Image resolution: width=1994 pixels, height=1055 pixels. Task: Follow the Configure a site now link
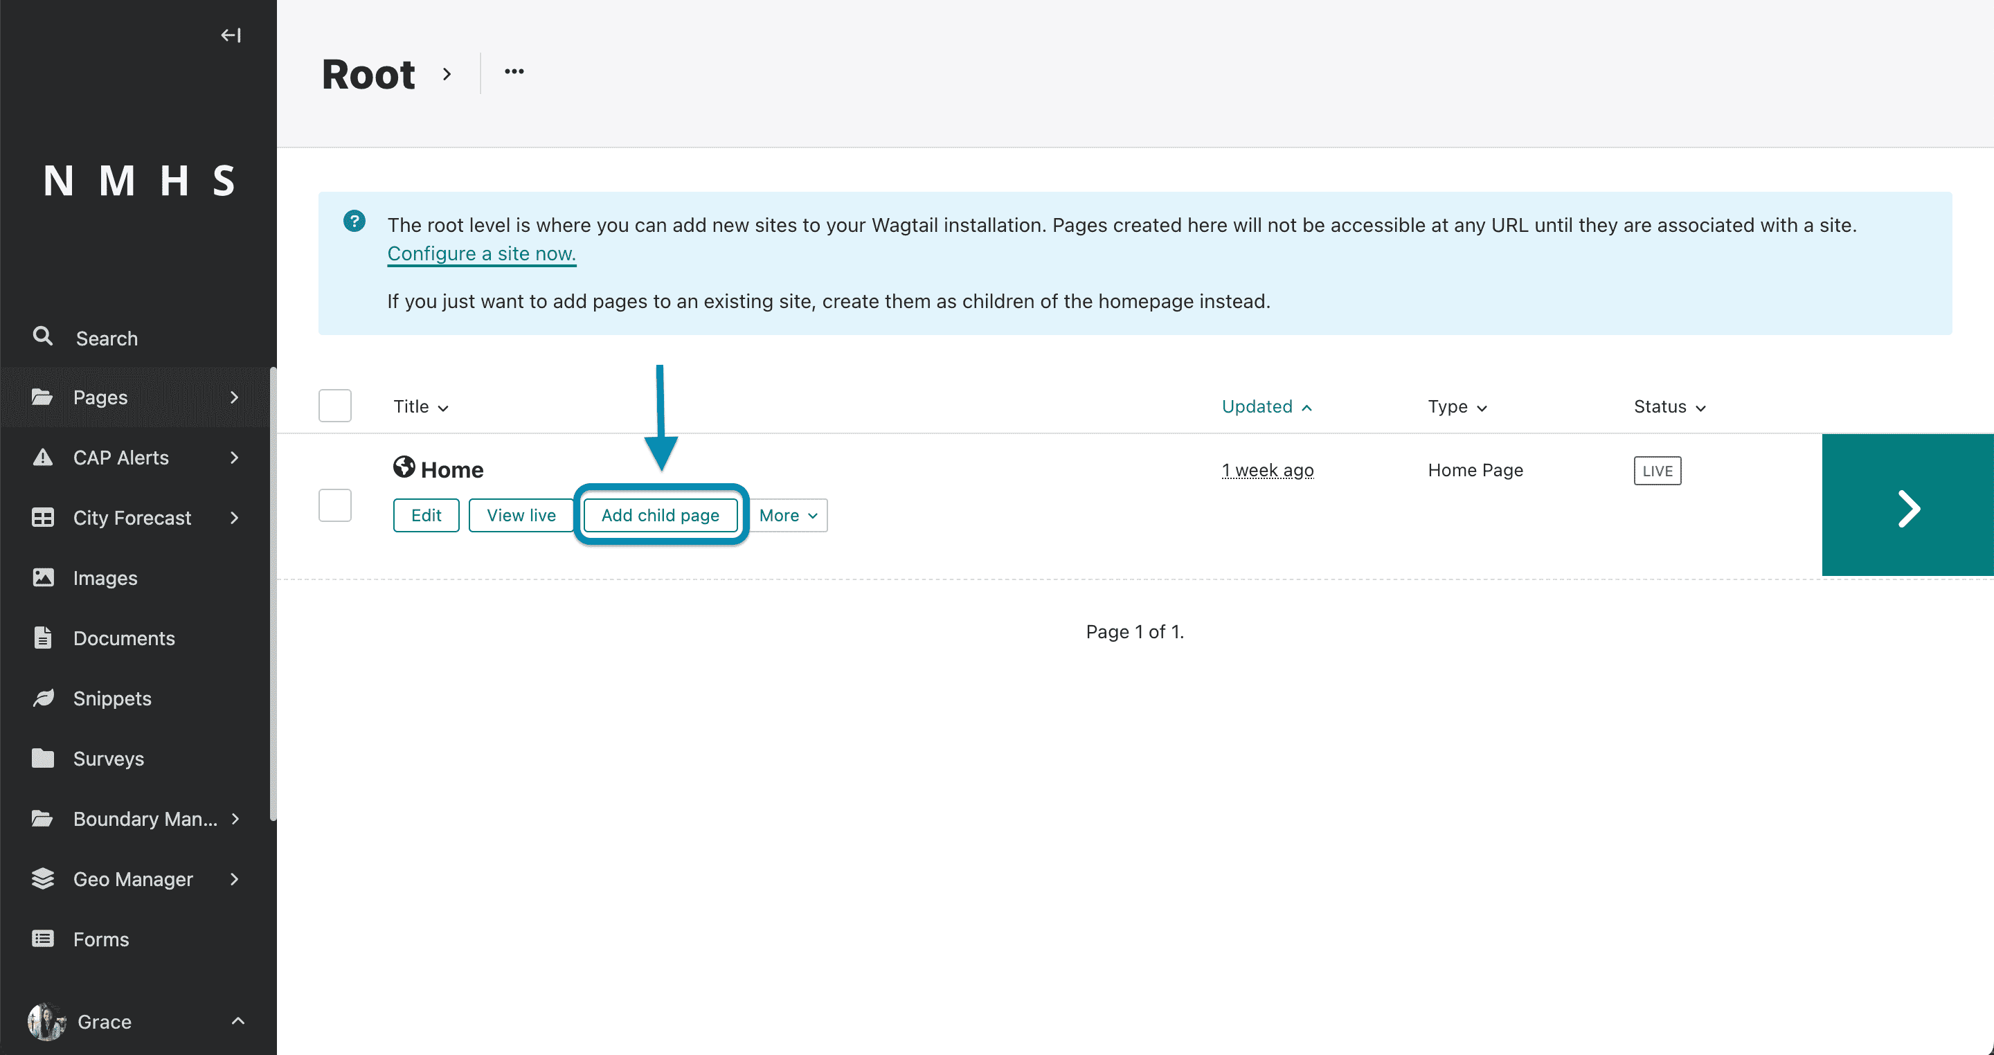coord(481,253)
